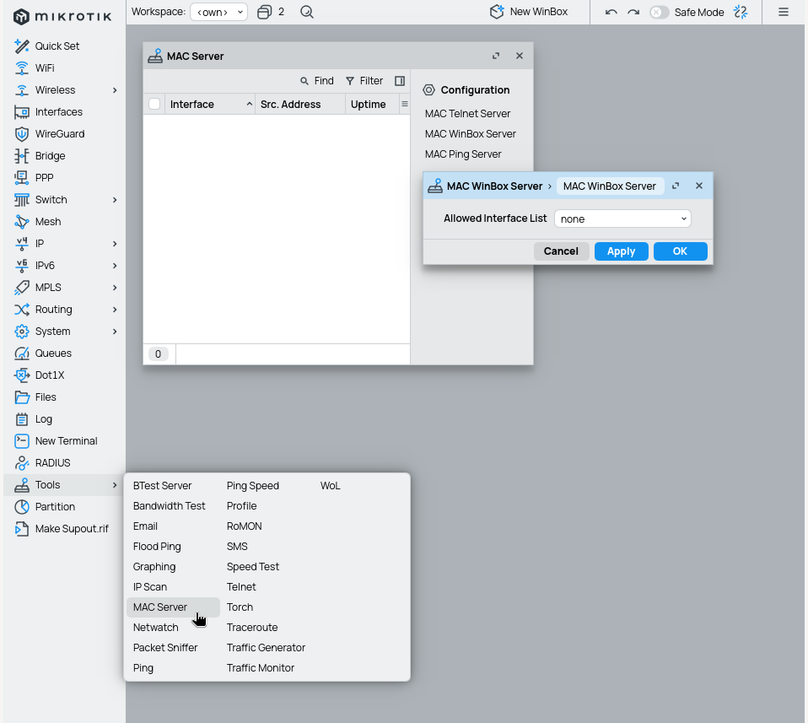
Task: Select Speed Test in Tools menu
Action: [x=252, y=567]
